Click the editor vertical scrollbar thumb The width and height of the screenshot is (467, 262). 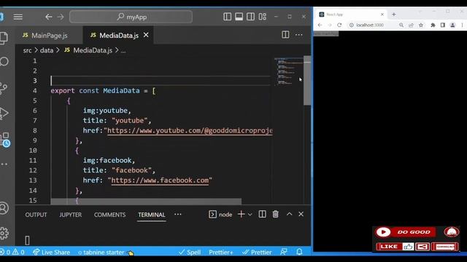click(307, 80)
